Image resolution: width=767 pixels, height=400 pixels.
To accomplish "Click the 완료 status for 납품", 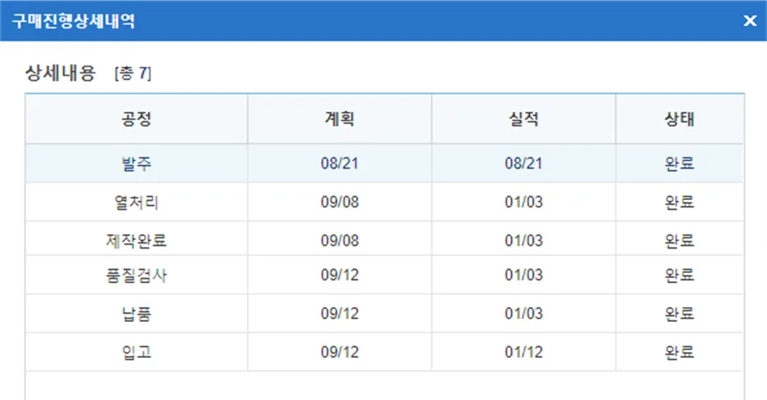I will tap(679, 314).
